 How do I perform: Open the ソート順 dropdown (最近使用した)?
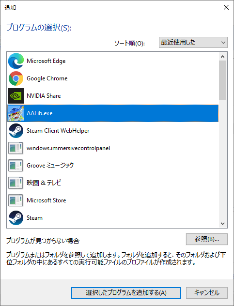tap(193, 42)
